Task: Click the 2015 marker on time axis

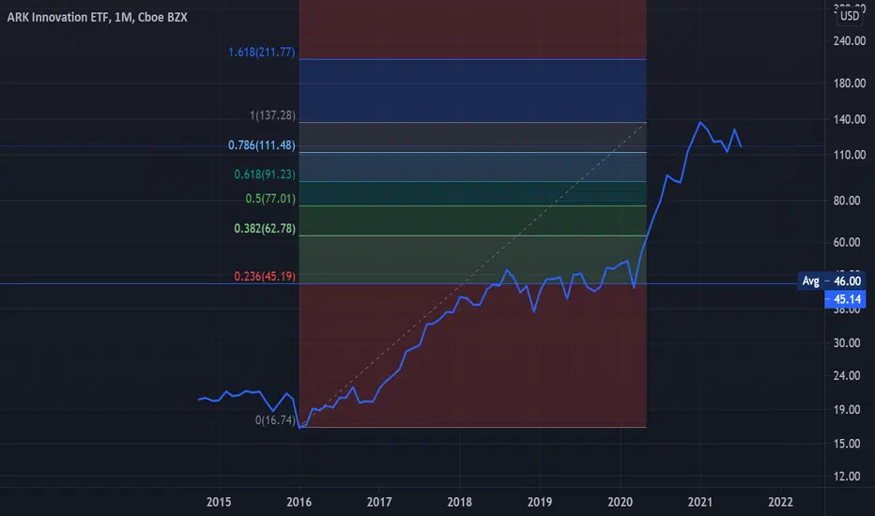Action: click(219, 502)
